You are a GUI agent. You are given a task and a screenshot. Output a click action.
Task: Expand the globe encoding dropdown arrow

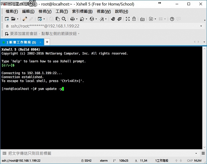(x=96, y=19)
